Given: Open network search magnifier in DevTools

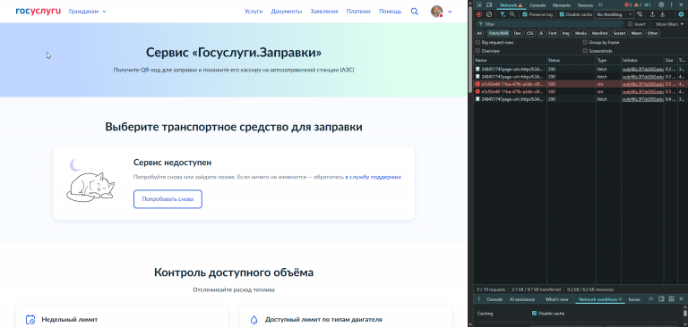Looking at the screenshot, I should tap(512, 14).
